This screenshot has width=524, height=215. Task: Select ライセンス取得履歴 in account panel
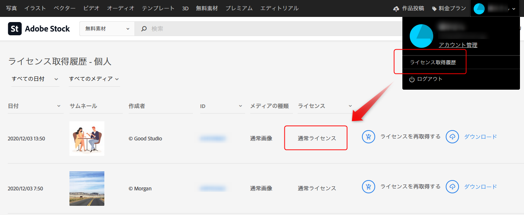(433, 62)
